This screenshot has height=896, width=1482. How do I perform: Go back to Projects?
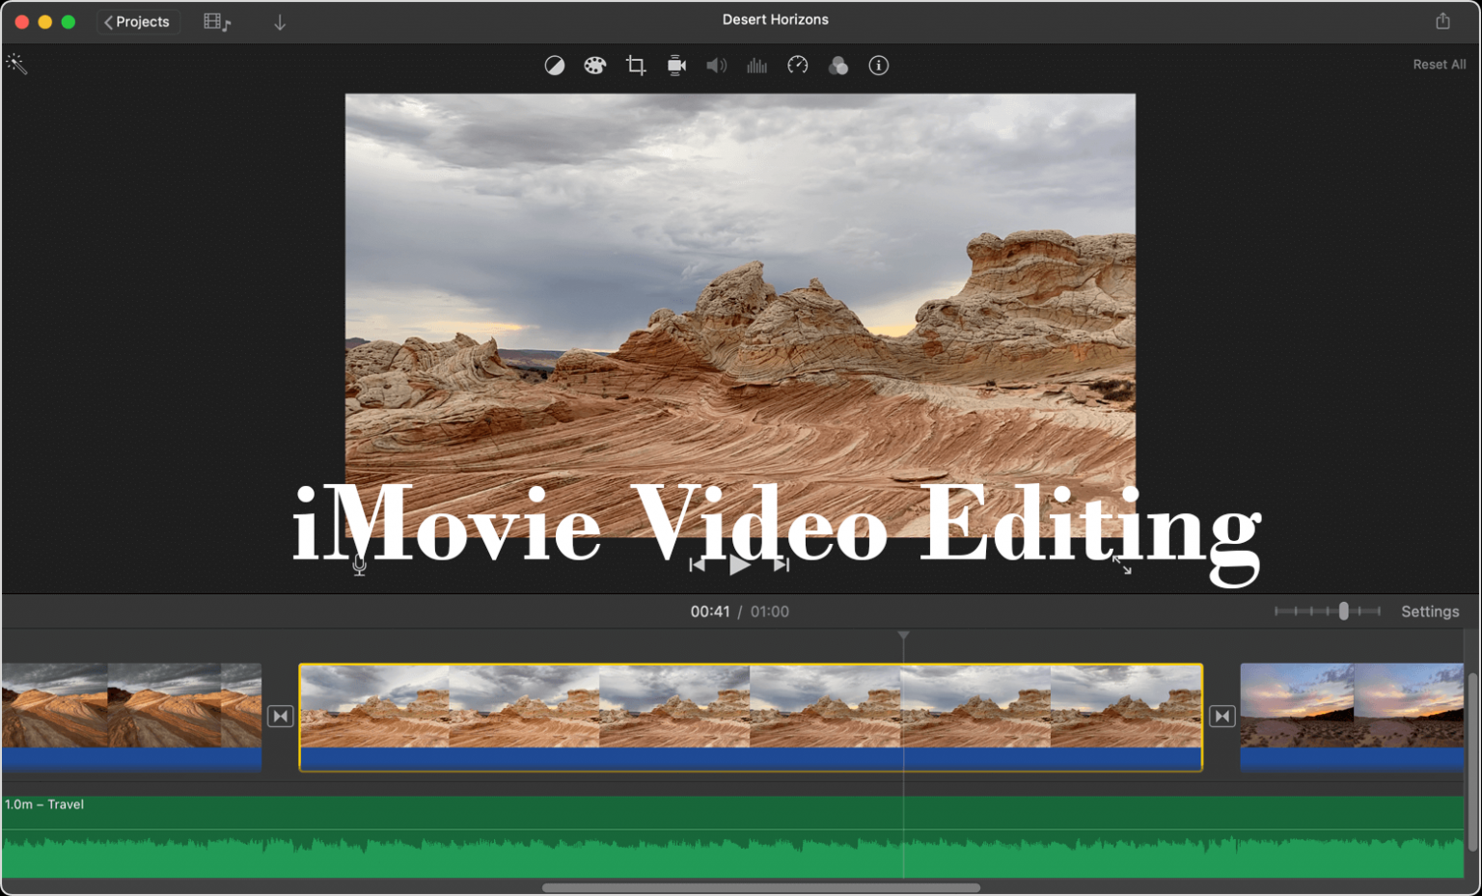click(x=138, y=21)
